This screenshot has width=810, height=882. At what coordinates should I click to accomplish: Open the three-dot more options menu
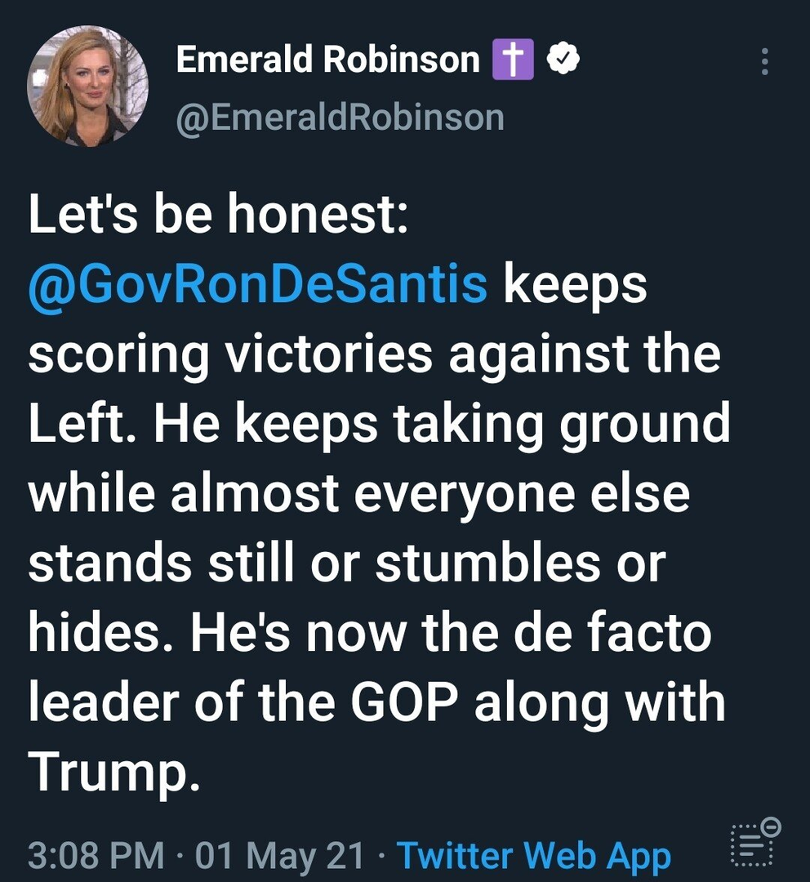tap(764, 62)
